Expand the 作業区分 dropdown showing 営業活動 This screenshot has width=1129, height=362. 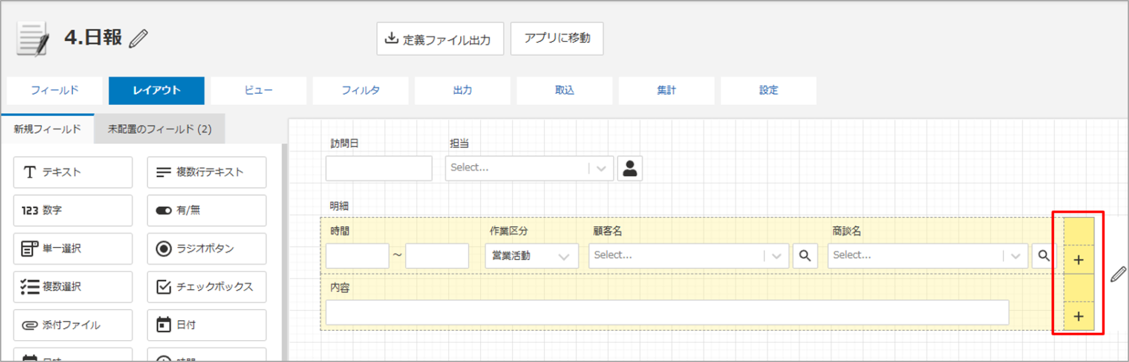click(531, 256)
